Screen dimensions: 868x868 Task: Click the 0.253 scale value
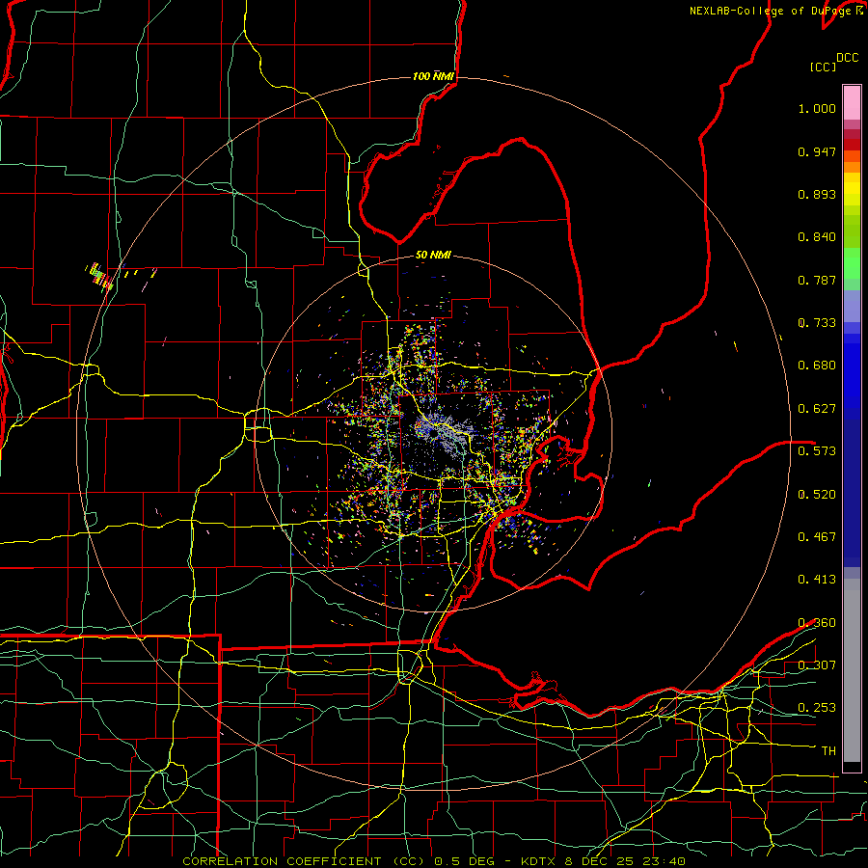click(x=817, y=708)
